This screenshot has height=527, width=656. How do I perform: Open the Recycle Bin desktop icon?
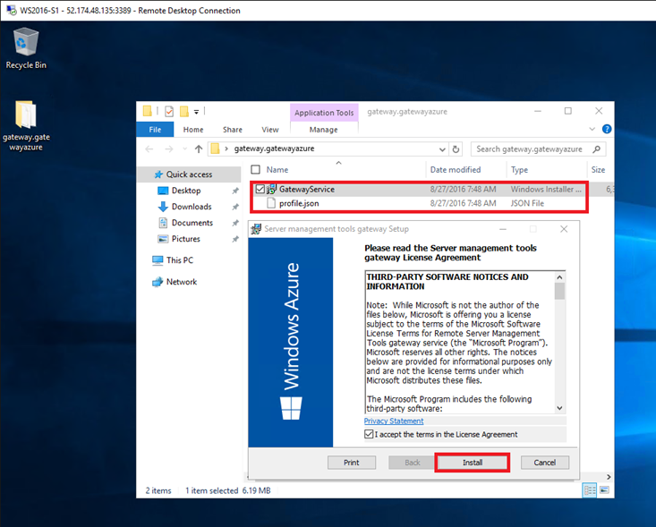(x=26, y=48)
